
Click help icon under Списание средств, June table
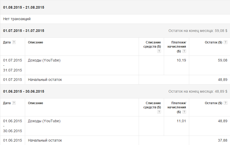click(159, 112)
